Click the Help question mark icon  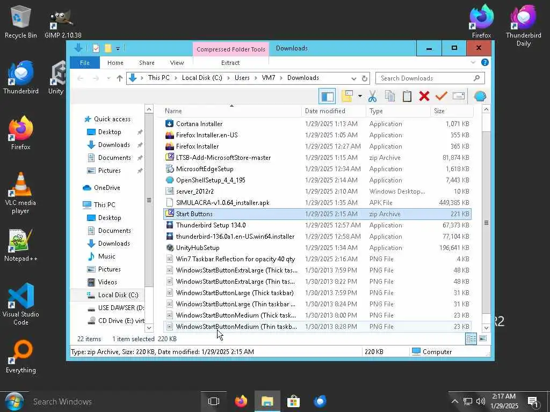(x=485, y=62)
